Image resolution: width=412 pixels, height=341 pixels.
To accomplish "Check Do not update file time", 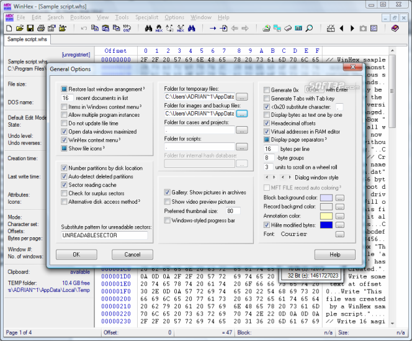I will 64,123.
